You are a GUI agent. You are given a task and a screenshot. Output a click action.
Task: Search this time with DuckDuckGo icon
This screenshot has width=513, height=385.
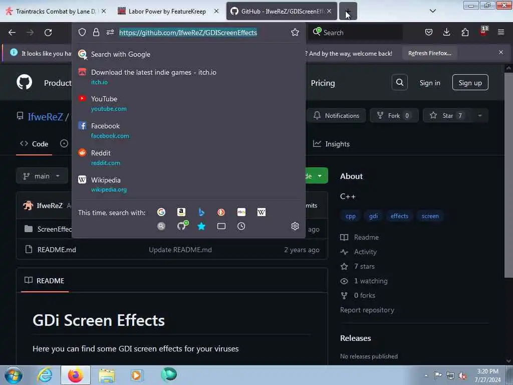click(221, 212)
